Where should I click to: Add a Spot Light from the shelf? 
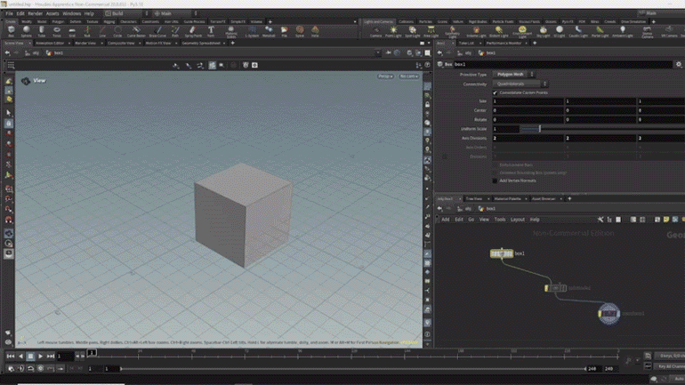coord(412,31)
